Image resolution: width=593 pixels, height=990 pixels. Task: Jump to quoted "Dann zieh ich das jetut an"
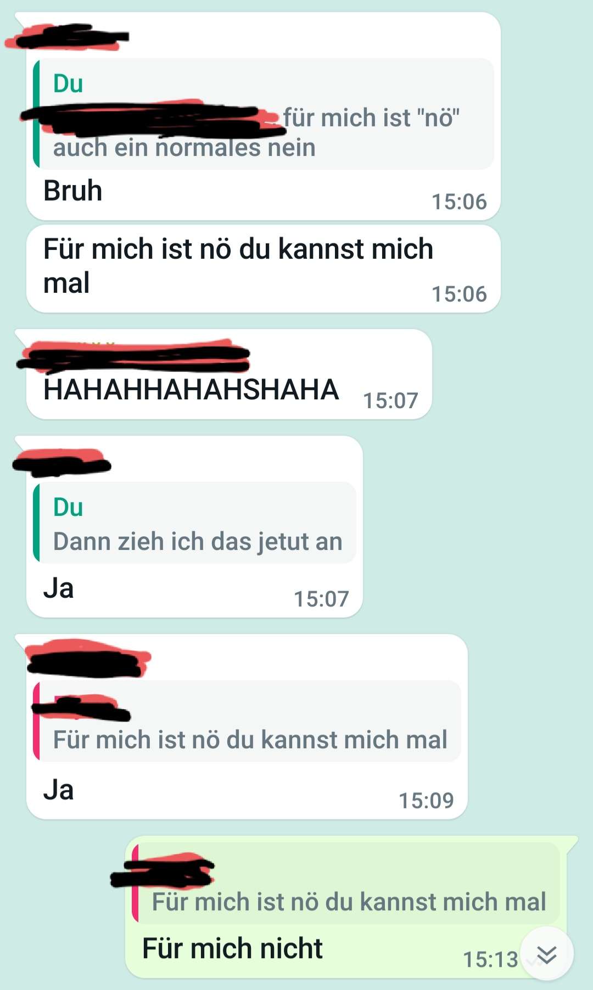tap(194, 522)
